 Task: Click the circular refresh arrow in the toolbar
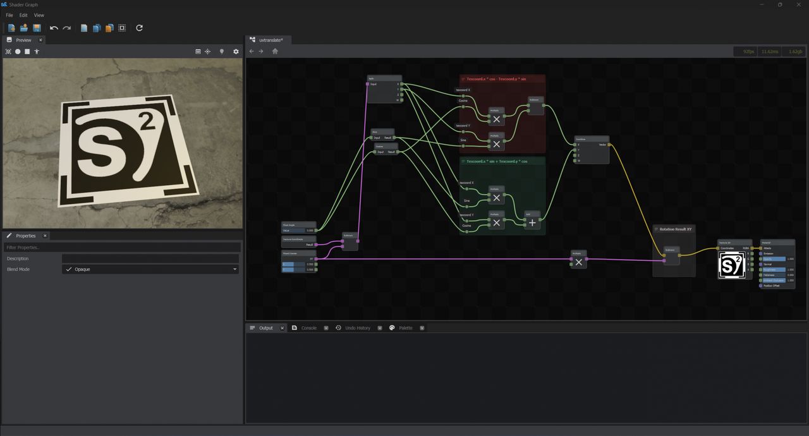[x=139, y=28]
